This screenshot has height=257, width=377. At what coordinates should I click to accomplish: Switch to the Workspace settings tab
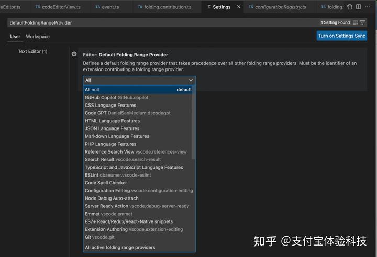[x=38, y=37]
